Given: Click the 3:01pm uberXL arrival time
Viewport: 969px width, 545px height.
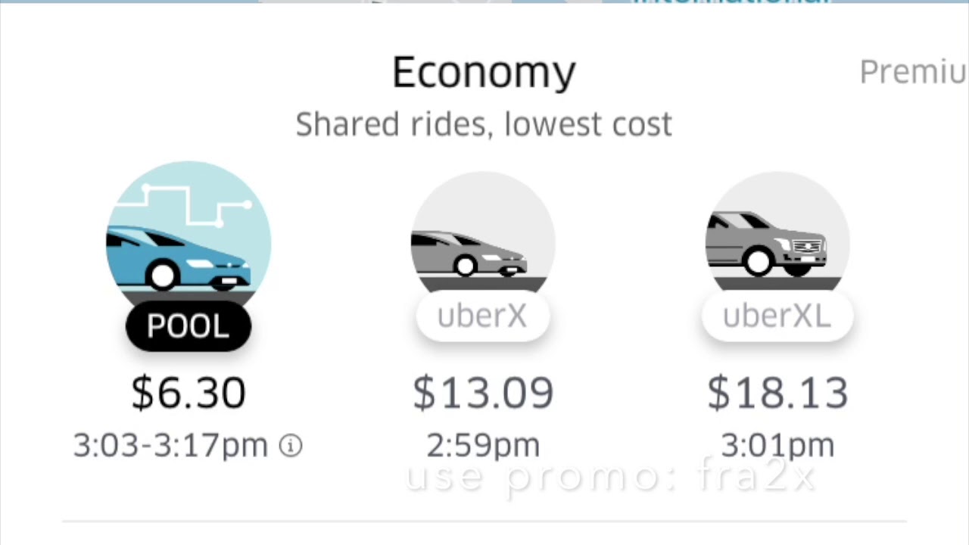Looking at the screenshot, I should [x=777, y=446].
